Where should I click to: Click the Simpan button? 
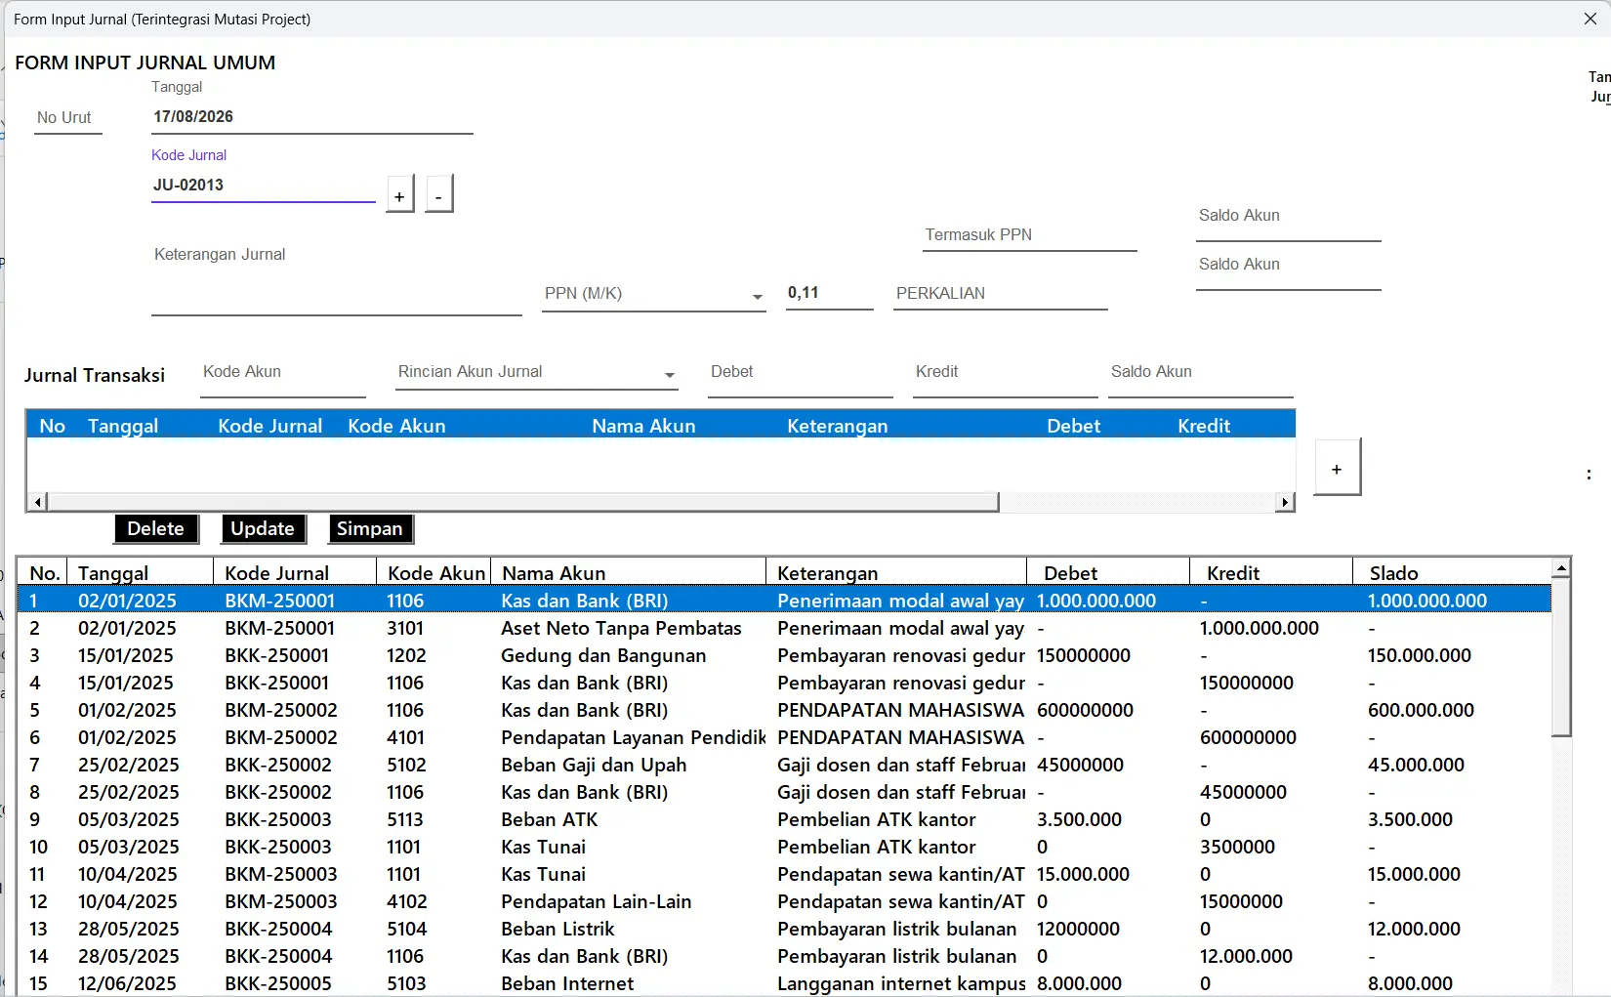coord(370,528)
